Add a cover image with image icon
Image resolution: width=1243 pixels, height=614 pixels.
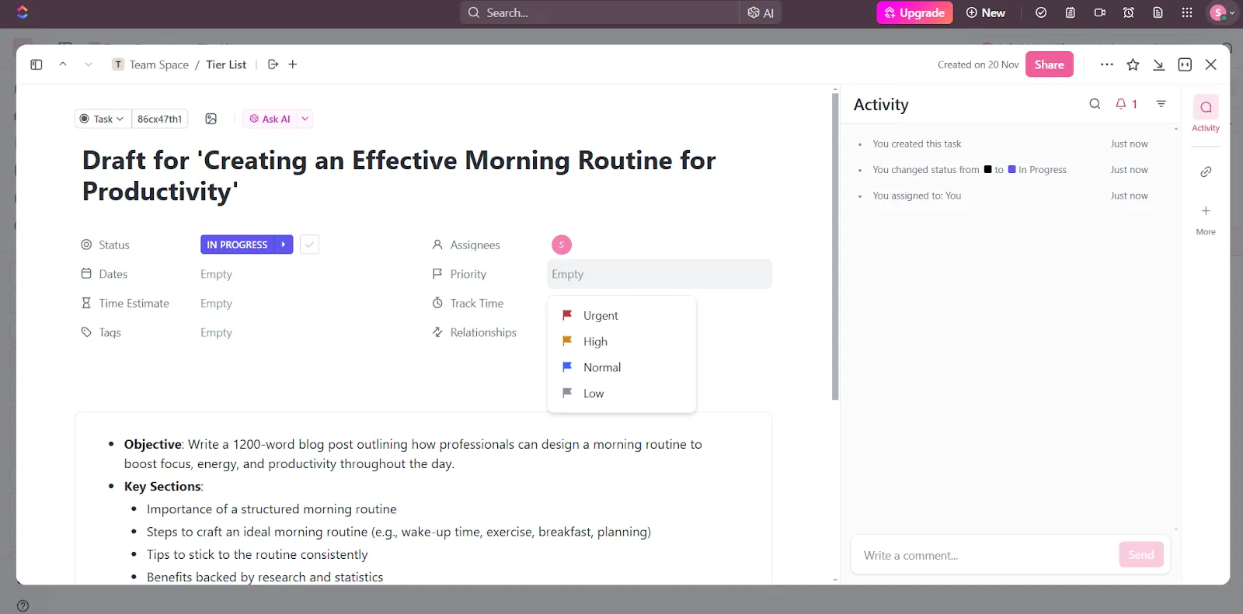tap(211, 119)
